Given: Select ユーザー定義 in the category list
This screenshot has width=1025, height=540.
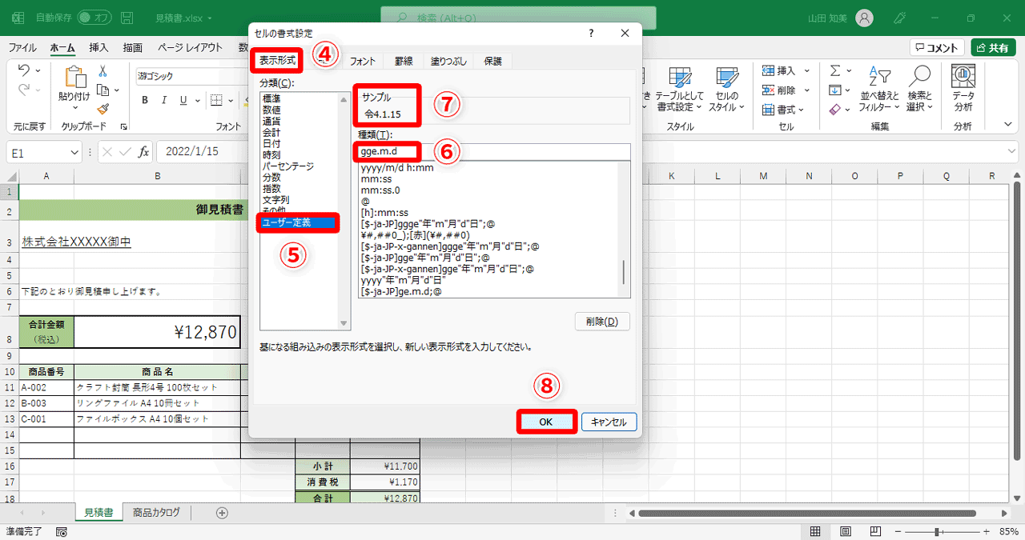Looking at the screenshot, I should [299, 222].
